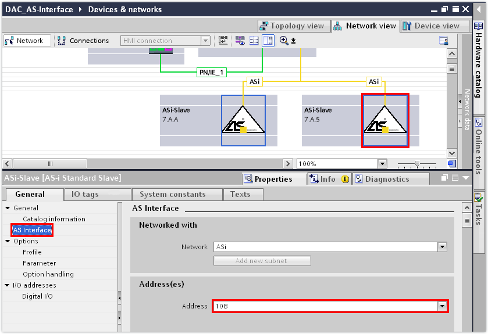This screenshot has width=488, height=334.
Task: Click the relabel names icon in toolbar
Action: click(x=223, y=41)
